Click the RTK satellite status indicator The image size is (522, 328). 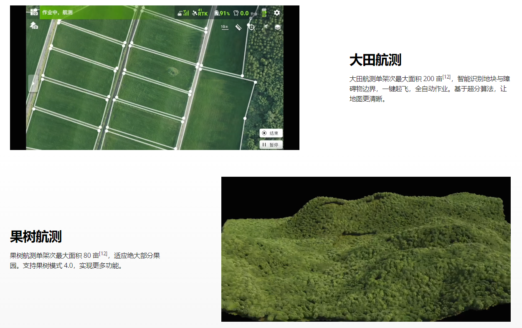[x=200, y=13]
